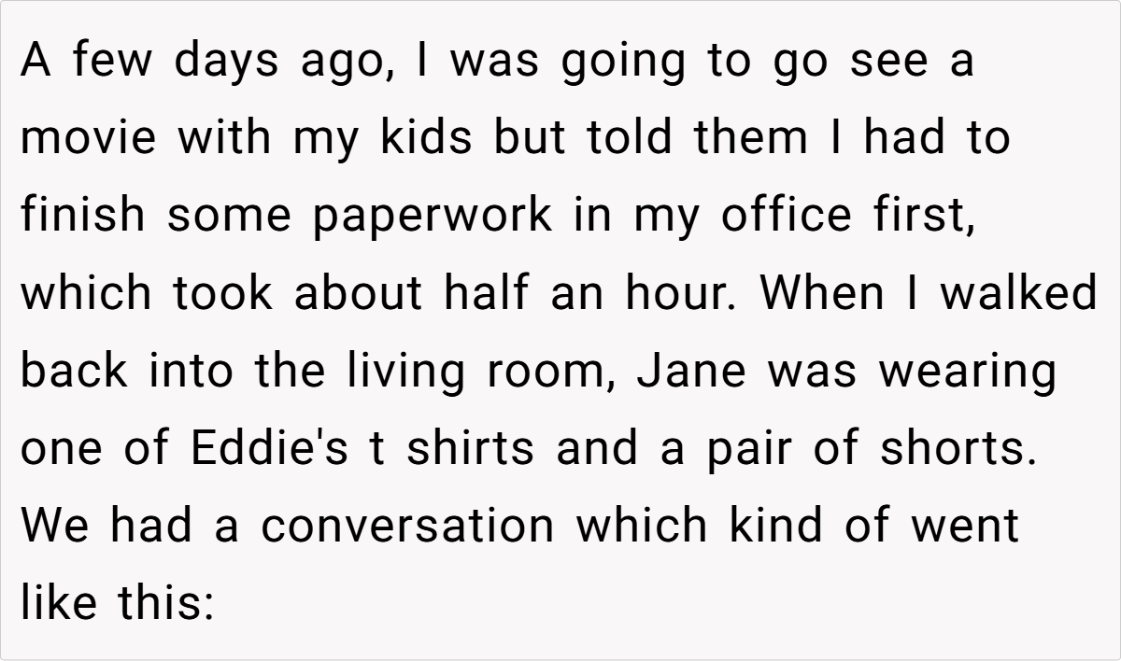Click the word "shorts" in the text

point(958,449)
